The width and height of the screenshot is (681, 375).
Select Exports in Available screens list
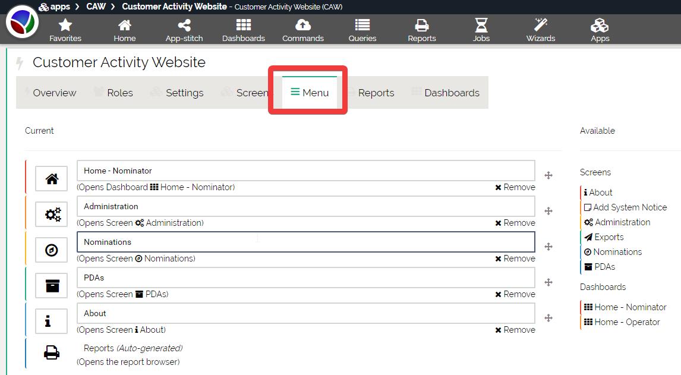609,237
